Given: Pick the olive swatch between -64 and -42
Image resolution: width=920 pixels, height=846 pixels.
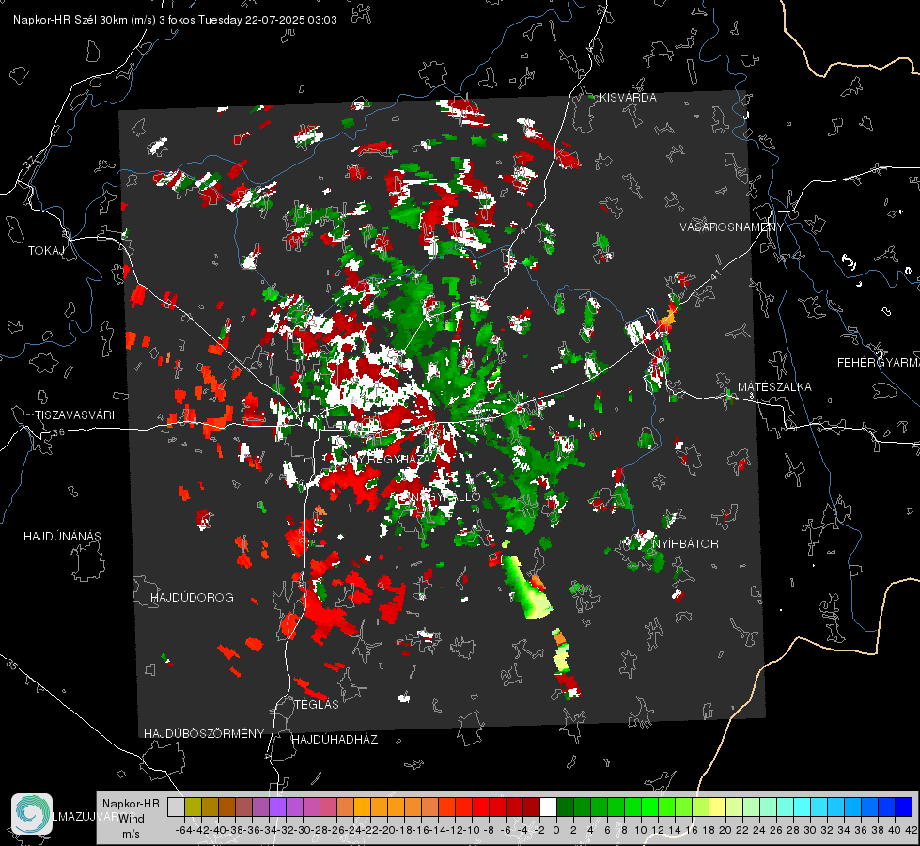Looking at the screenshot, I should (193, 807).
